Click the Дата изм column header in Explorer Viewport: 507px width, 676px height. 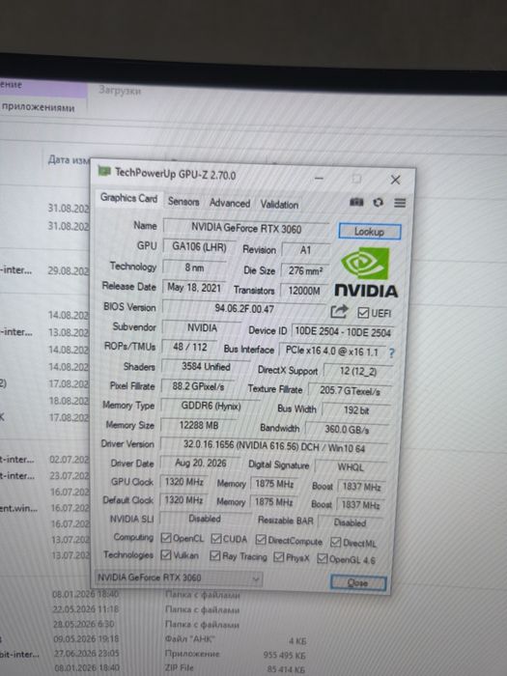(x=69, y=160)
